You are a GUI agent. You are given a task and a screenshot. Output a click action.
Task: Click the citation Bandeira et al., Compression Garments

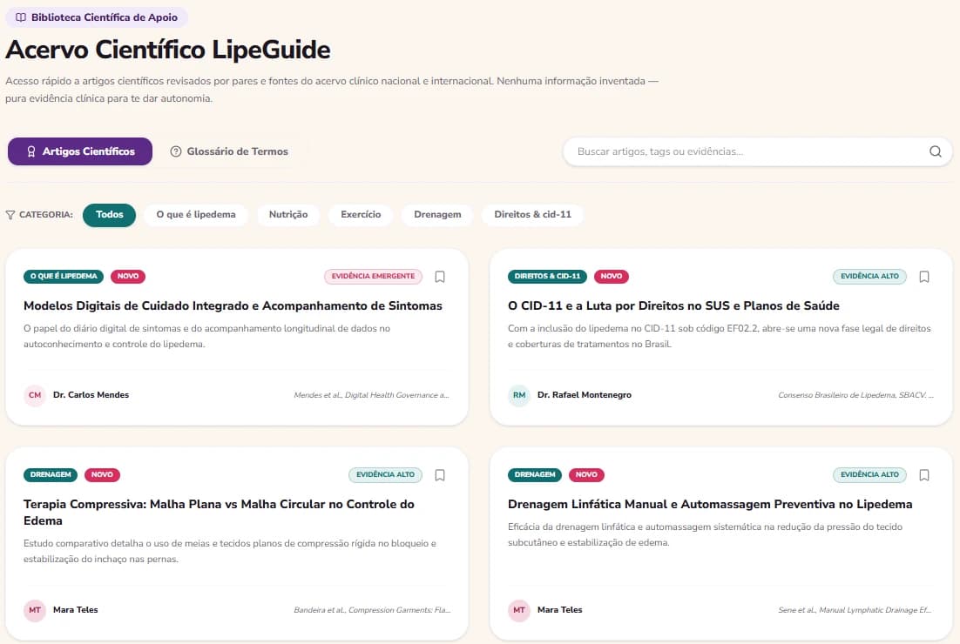(x=372, y=610)
